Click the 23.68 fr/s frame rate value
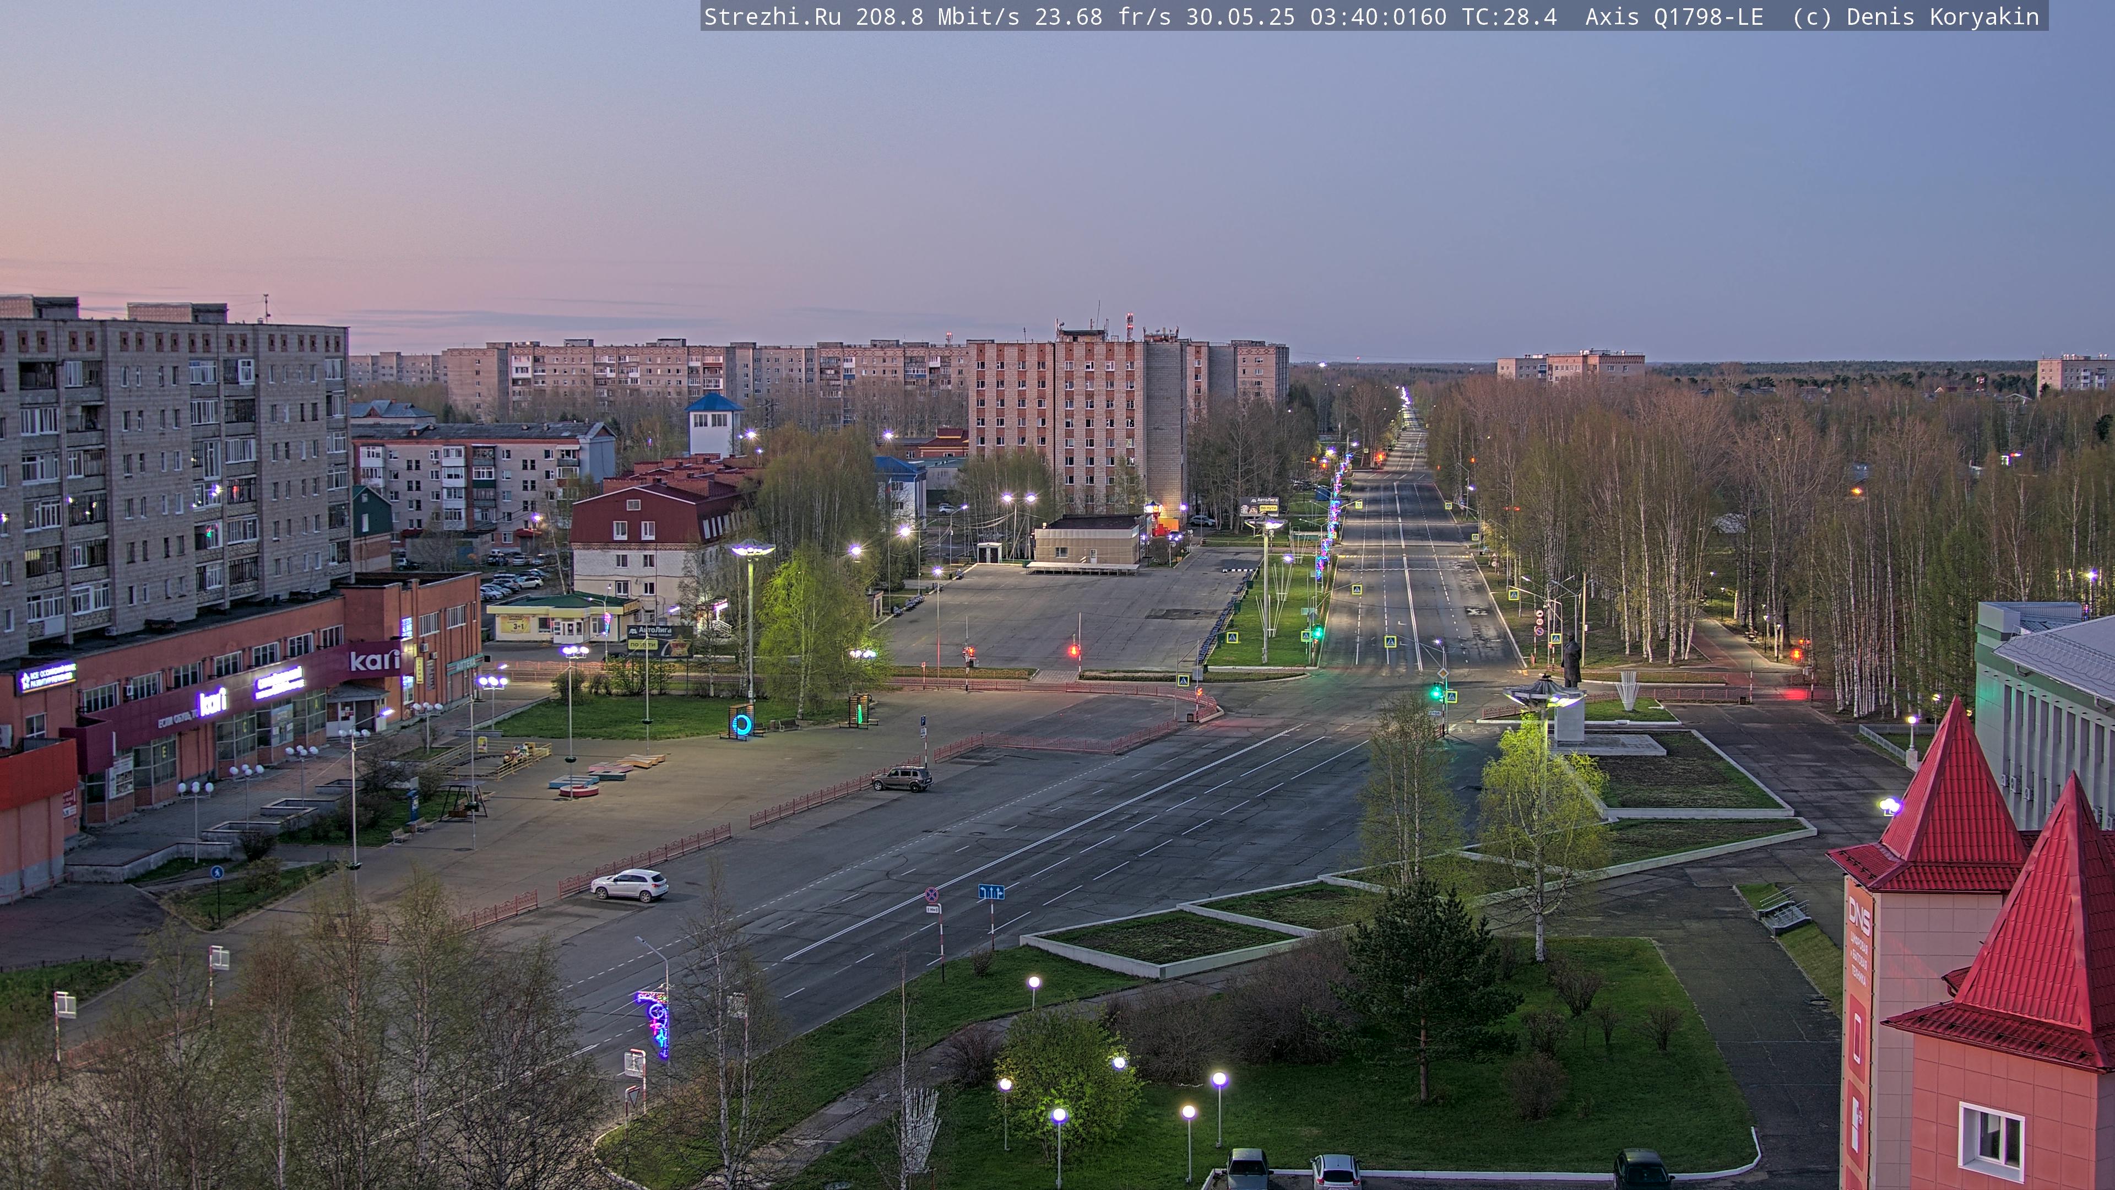Viewport: 2115px width, 1190px height. (1103, 17)
